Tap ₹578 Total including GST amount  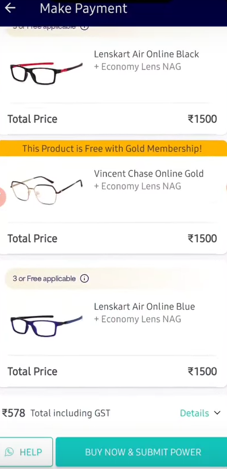tap(14, 413)
